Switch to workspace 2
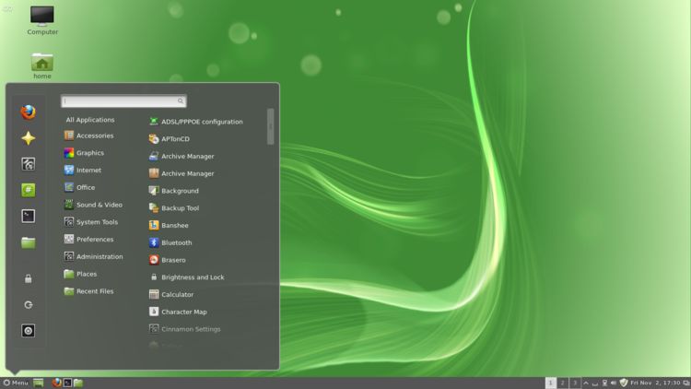691x389 pixels. click(x=562, y=383)
